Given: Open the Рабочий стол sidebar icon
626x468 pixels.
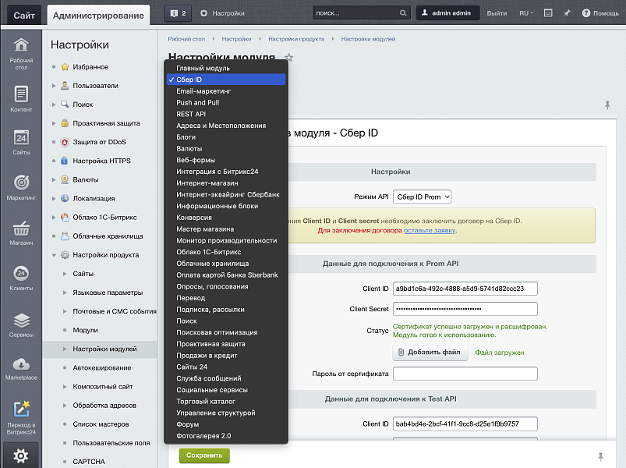Looking at the screenshot, I should click(21, 51).
